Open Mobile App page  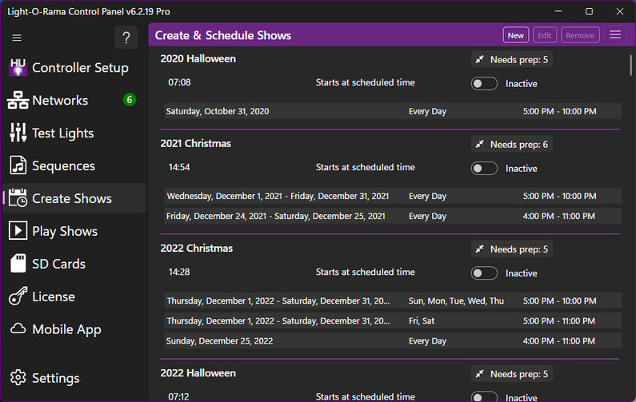point(66,329)
